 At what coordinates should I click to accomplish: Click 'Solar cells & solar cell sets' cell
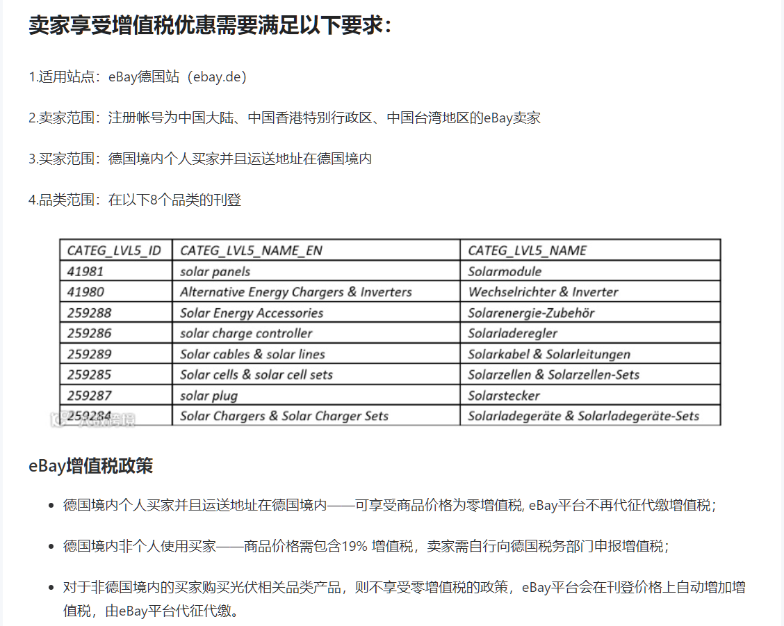point(316,374)
